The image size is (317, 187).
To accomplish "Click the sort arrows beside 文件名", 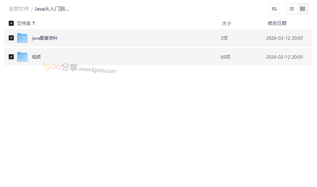I will [34, 23].
